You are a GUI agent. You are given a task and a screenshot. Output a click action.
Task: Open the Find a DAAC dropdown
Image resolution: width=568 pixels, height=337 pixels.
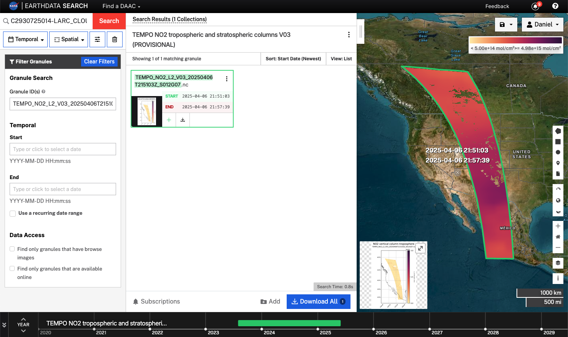[121, 6]
